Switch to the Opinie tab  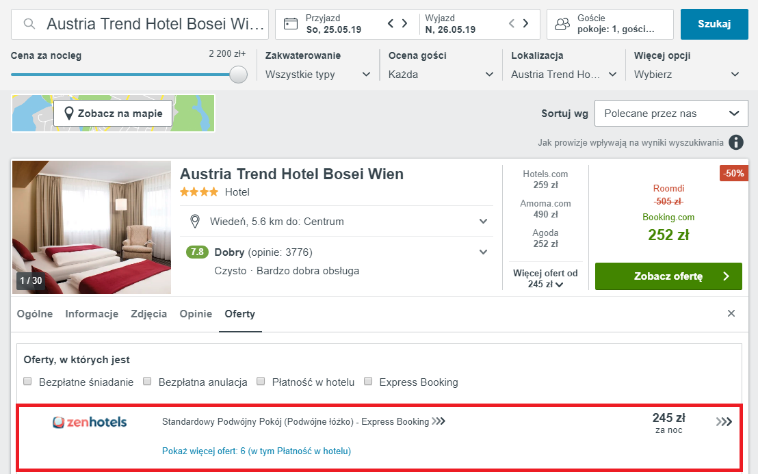(x=196, y=314)
